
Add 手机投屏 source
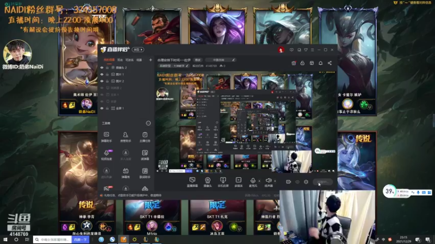pos(223,182)
